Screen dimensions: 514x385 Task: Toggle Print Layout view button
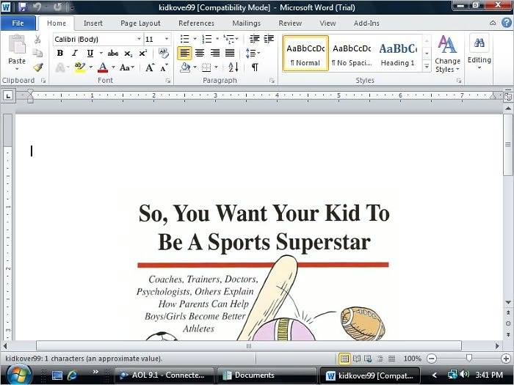coord(344,359)
